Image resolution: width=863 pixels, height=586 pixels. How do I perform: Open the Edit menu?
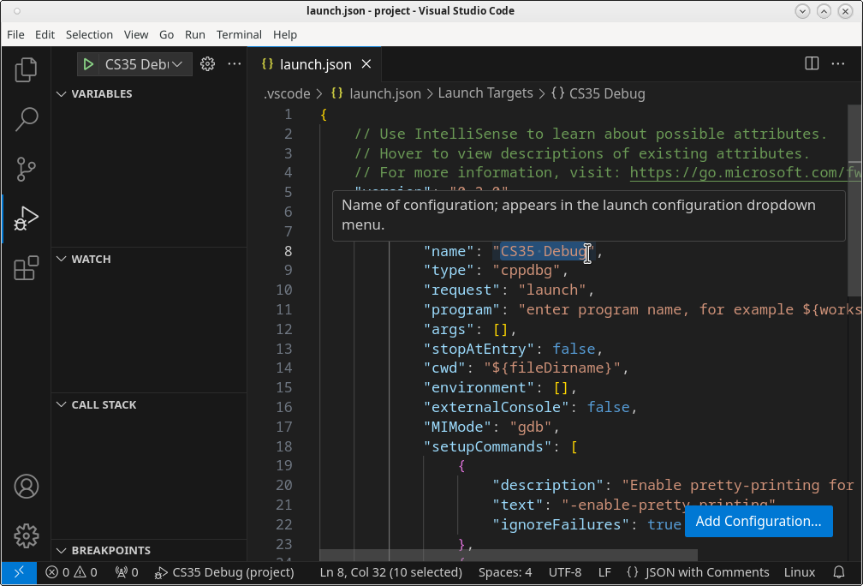(x=45, y=34)
